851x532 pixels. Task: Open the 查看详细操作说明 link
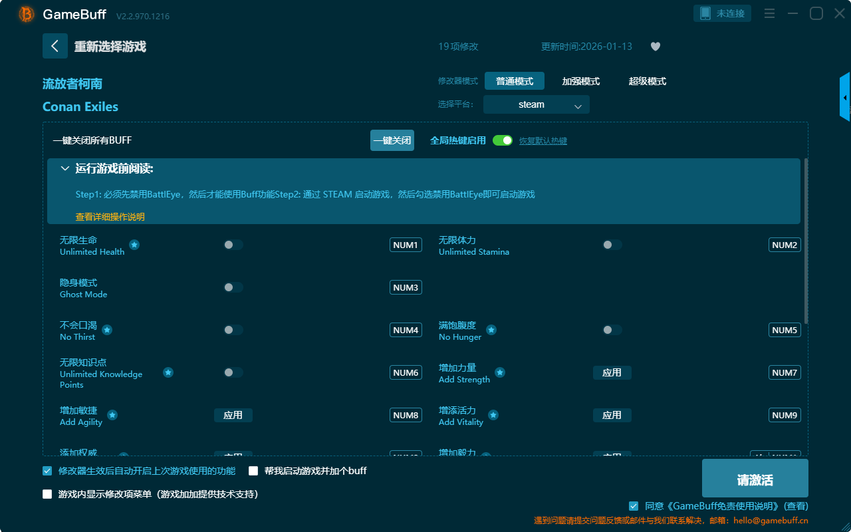tap(110, 217)
